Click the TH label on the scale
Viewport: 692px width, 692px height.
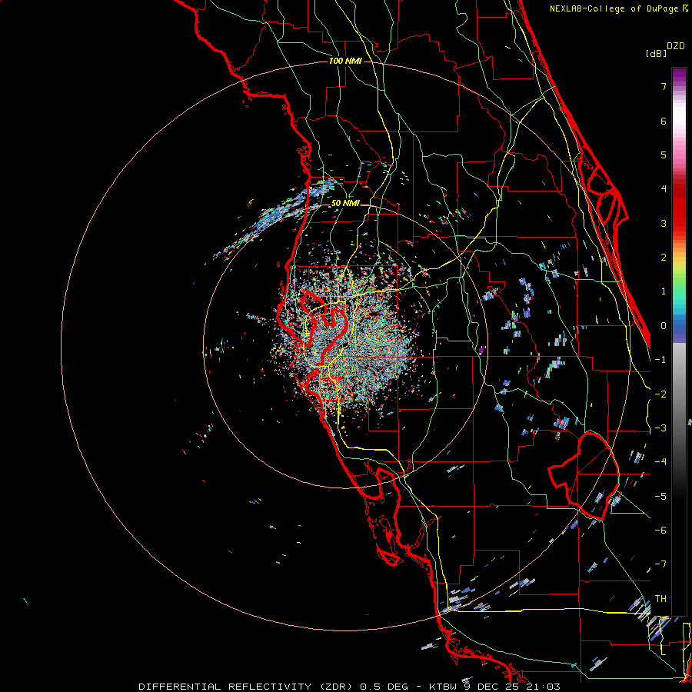click(x=660, y=599)
